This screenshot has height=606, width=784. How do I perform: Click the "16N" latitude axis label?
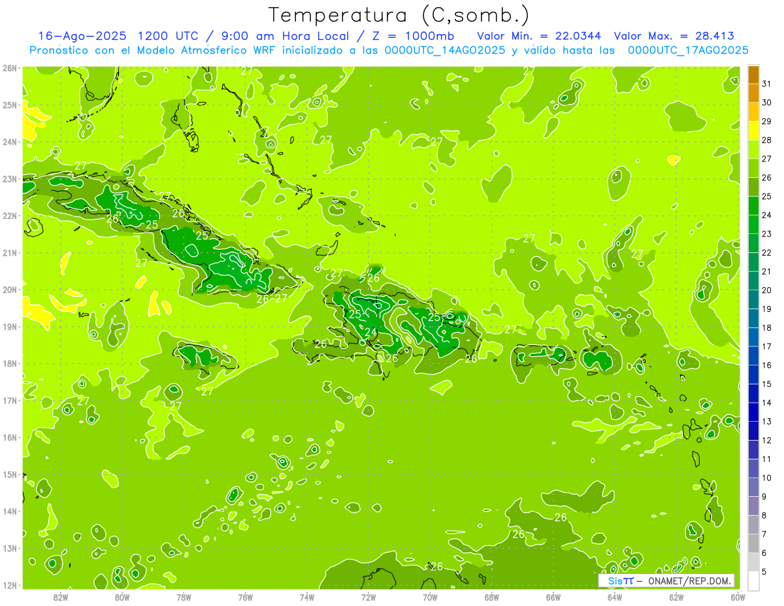pos(9,437)
